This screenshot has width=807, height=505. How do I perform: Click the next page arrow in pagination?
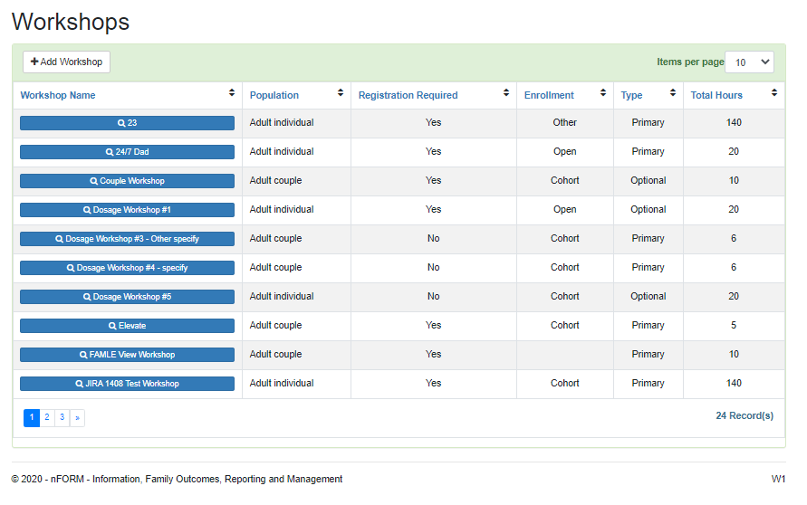click(x=77, y=417)
